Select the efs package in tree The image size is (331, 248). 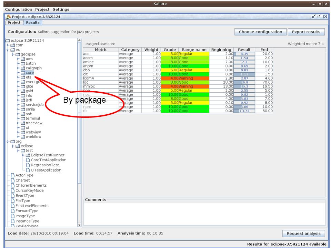[x=29, y=77]
